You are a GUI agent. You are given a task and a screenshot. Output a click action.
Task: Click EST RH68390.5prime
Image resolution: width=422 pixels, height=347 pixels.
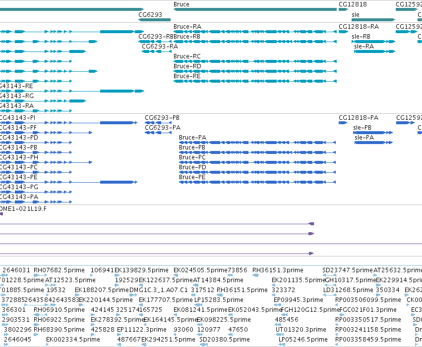[x=59, y=330]
